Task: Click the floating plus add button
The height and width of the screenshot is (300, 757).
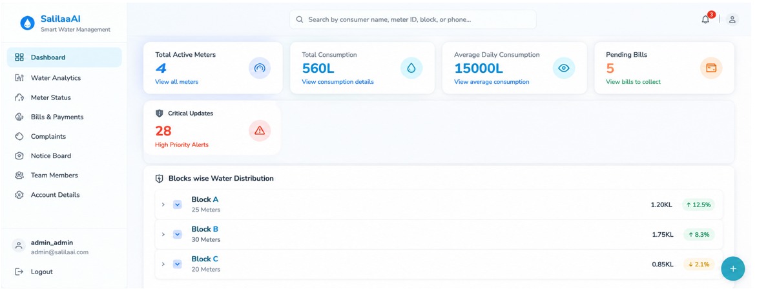Action: tap(733, 268)
